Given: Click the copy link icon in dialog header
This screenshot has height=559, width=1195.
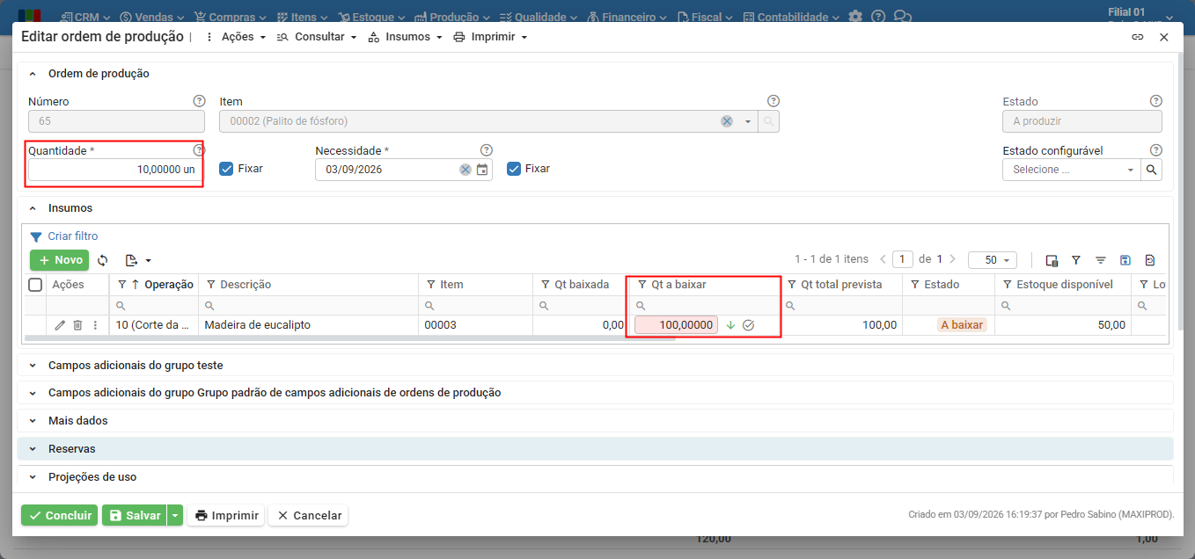Looking at the screenshot, I should [1137, 37].
